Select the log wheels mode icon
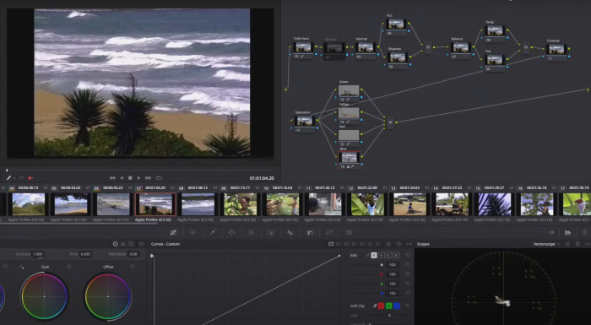This screenshot has width=591, height=325. tap(131, 244)
